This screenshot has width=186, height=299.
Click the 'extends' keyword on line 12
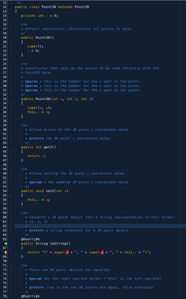(65, 7)
